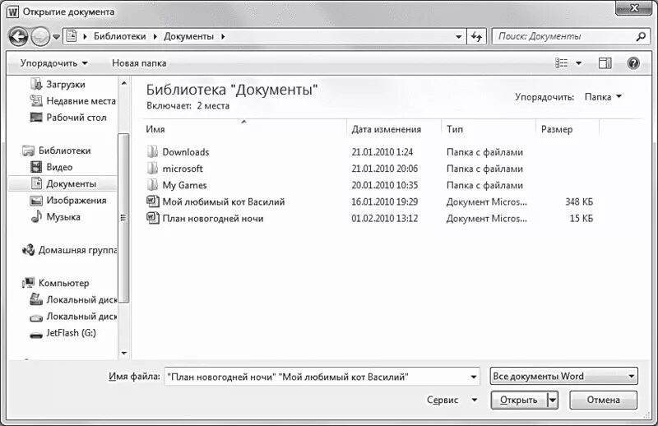Click the 348 КБ size cell
Screen dimensions: 658x426
pos(579,201)
